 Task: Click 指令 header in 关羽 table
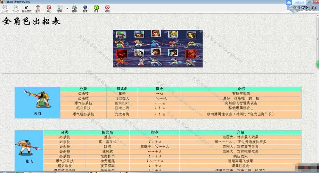159,89
